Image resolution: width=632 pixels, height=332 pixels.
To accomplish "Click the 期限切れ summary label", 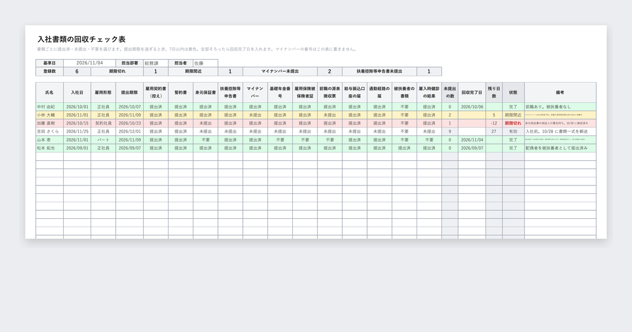I will click(x=117, y=71).
